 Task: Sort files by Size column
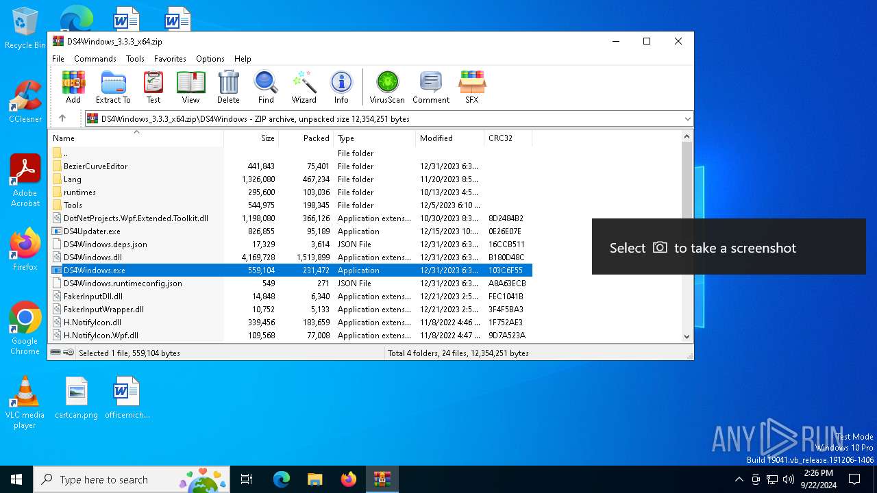(251, 138)
